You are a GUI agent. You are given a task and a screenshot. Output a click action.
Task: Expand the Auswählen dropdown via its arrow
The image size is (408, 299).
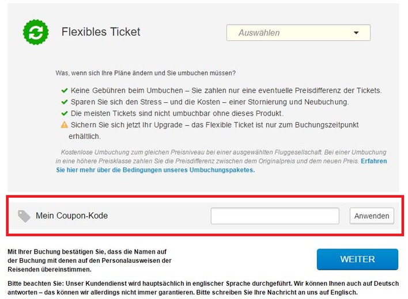[x=356, y=33]
